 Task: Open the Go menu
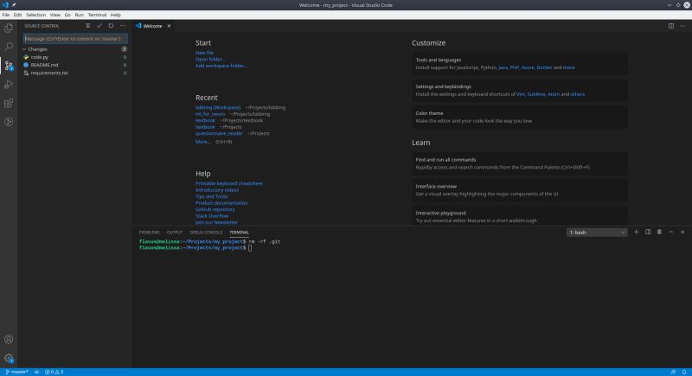pos(67,15)
